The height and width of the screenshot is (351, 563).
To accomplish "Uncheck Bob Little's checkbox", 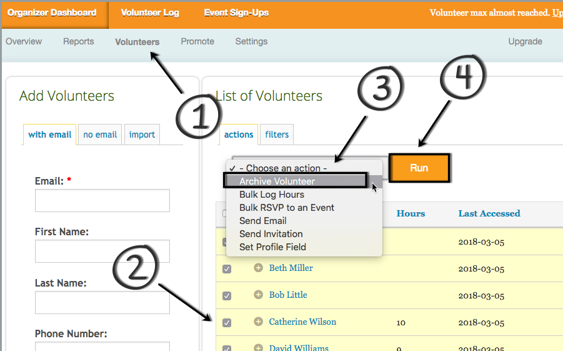I will click(227, 295).
